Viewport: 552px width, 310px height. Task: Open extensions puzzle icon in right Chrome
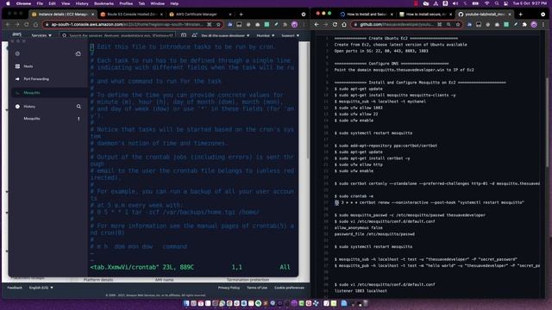coord(524,25)
